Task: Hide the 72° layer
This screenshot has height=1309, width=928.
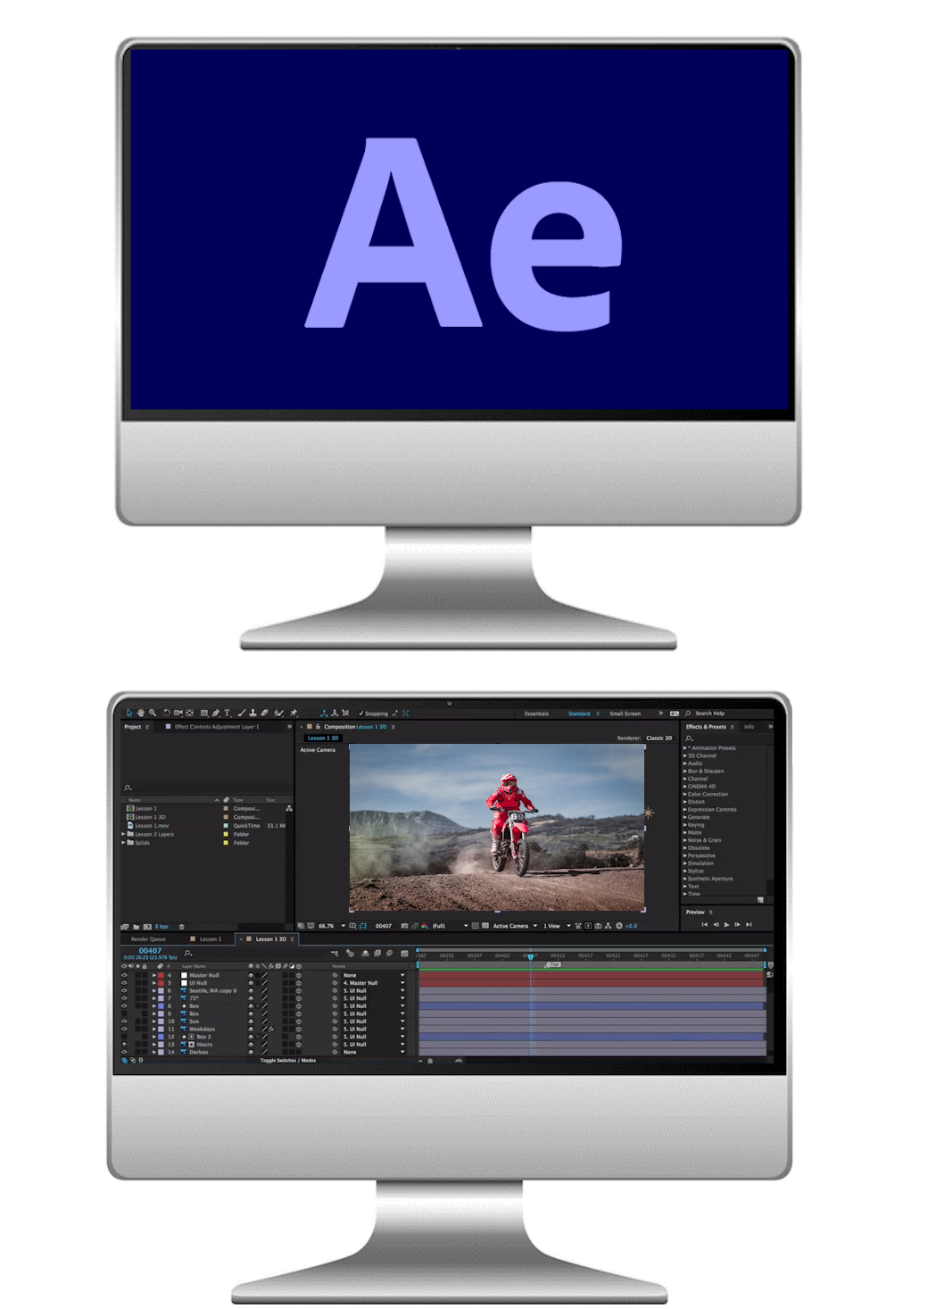Action: pos(124,998)
